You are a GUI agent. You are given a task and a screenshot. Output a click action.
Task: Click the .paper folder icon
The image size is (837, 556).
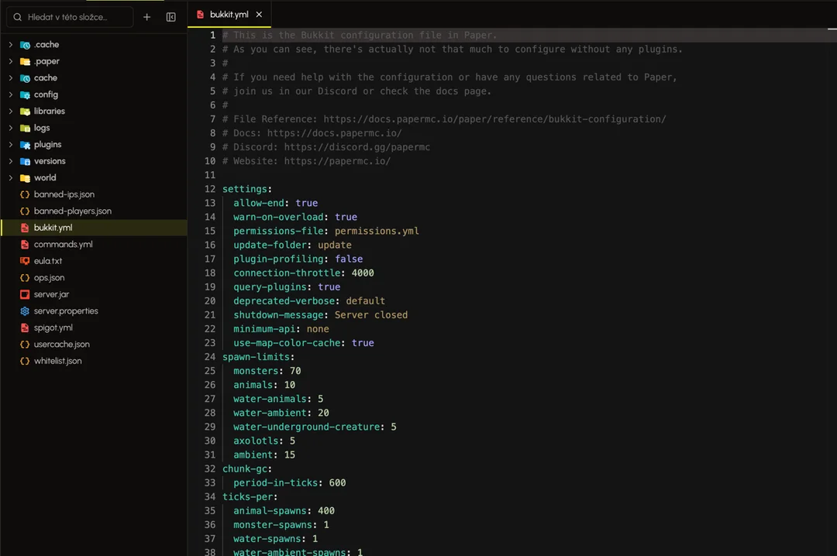[x=25, y=61]
